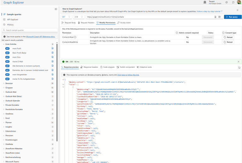Open settings gear in top bar
Screen dimensions: 242x163
(x=227, y=2)
